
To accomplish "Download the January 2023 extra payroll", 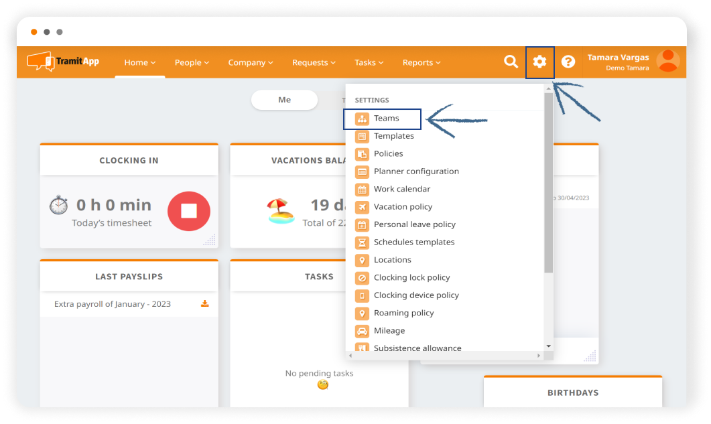I will (205, 304).
